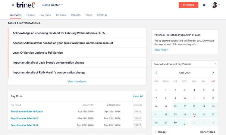Open Payroll run for Mar 16-Apr 01
The height and width of the screenshot is (135, 226).
tap(27, 111)
